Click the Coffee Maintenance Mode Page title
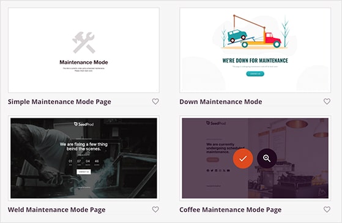Viewport: 342px width, 223px height. [x=230, y=210]
